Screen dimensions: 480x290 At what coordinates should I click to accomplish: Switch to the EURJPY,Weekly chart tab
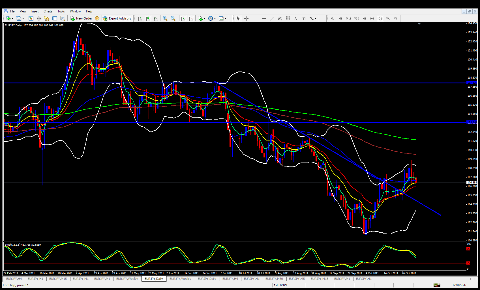tap(127, 279)
